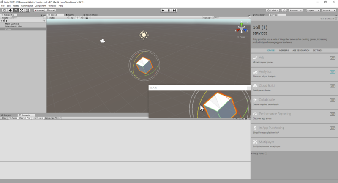Toggle In-App Purchasing OFF switch
338x183 pixels.
[x=333, y=128]
